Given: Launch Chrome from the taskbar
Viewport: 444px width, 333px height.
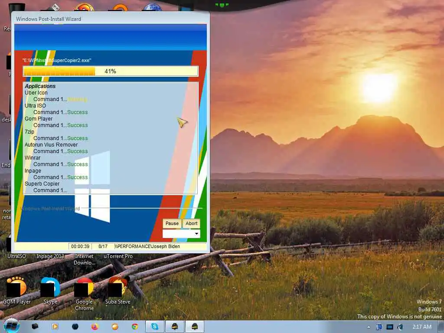Looking at the screenshot, I should [135, 326].
